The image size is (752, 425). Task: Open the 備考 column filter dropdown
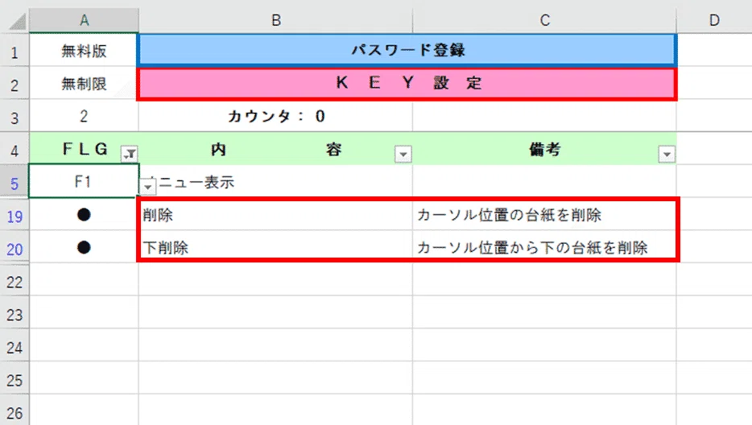(x=667, y=154)
